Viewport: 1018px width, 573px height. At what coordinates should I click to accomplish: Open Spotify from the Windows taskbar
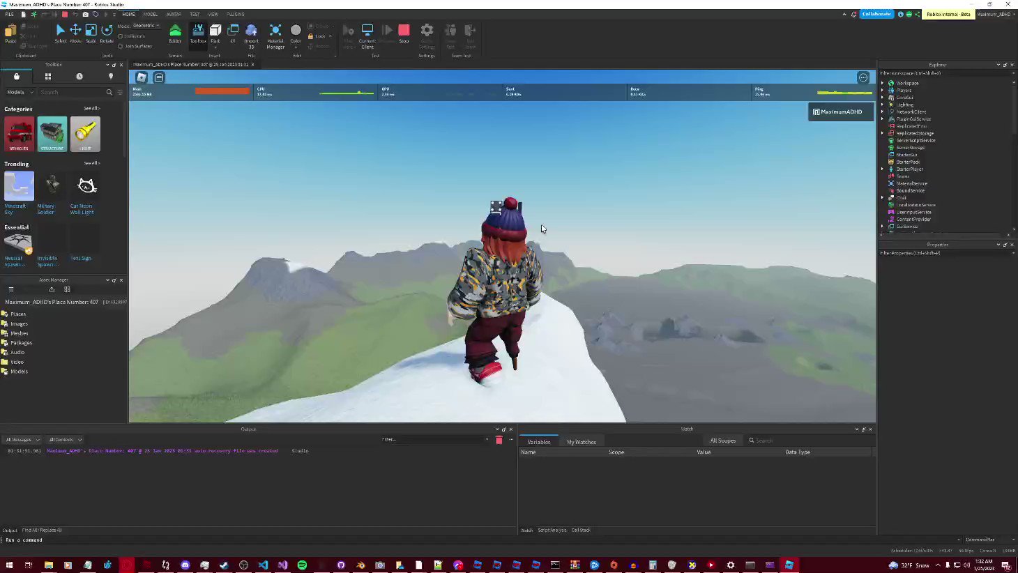(x=302, y=565)
